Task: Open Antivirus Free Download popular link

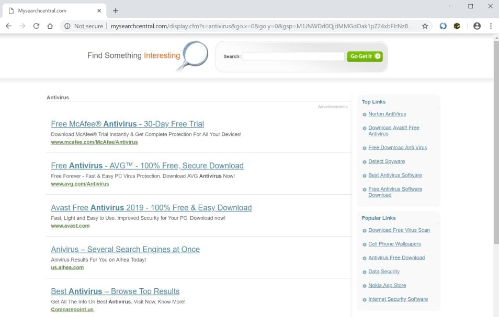Action: [x=396, y=257]
